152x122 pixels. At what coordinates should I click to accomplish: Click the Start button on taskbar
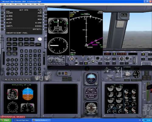(x=6, y=120)
